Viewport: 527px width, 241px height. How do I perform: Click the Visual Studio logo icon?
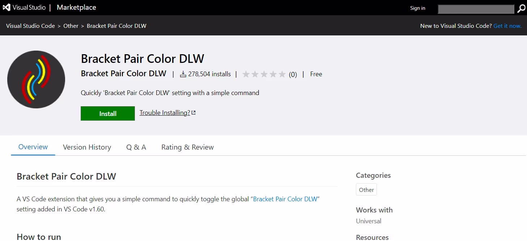pos(7,7)
